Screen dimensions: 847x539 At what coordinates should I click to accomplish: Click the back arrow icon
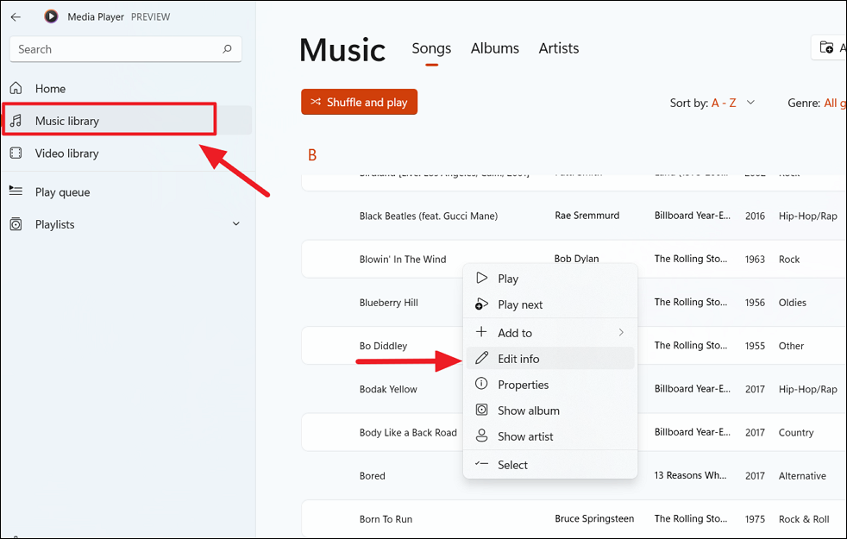[16, 16]
